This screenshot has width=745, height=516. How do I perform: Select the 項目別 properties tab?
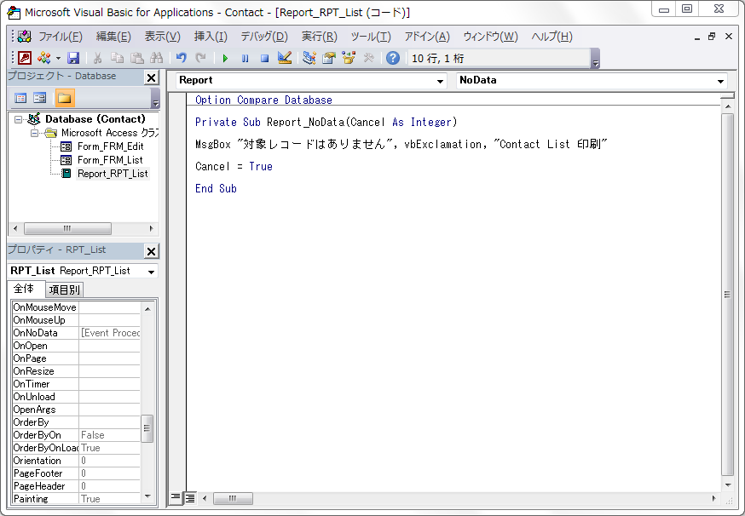pyautogui.click(x=65, y=290)
